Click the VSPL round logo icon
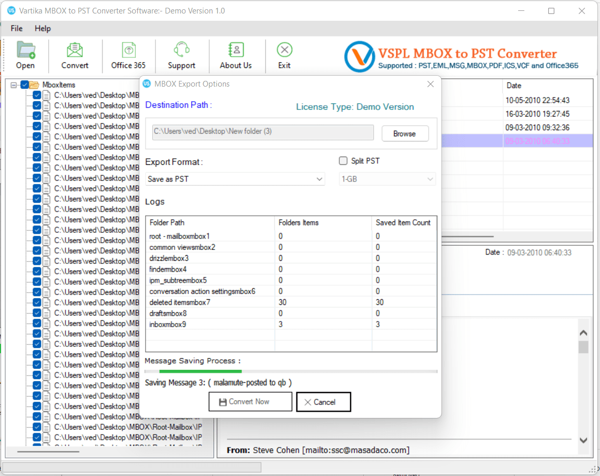The height and width of the screenshot is (476, 600). pyautogui.click(x=359, y=57)
